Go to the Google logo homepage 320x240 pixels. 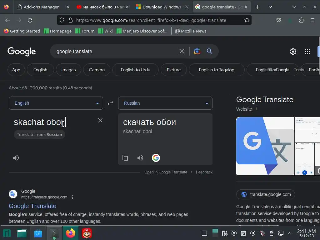coord(22,52)
